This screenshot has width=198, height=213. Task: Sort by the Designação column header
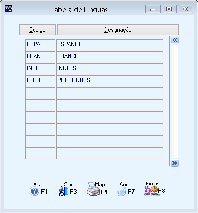pos(118,30)
